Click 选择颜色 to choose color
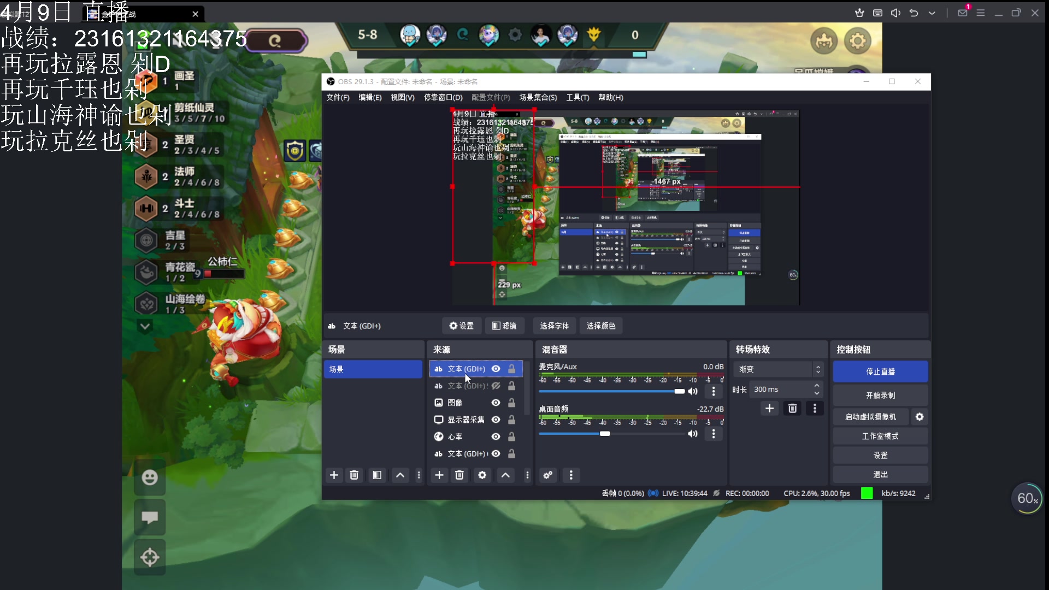Image resolution: width=1049 pixels, height=590 pixels. click(x=600, y=326)
